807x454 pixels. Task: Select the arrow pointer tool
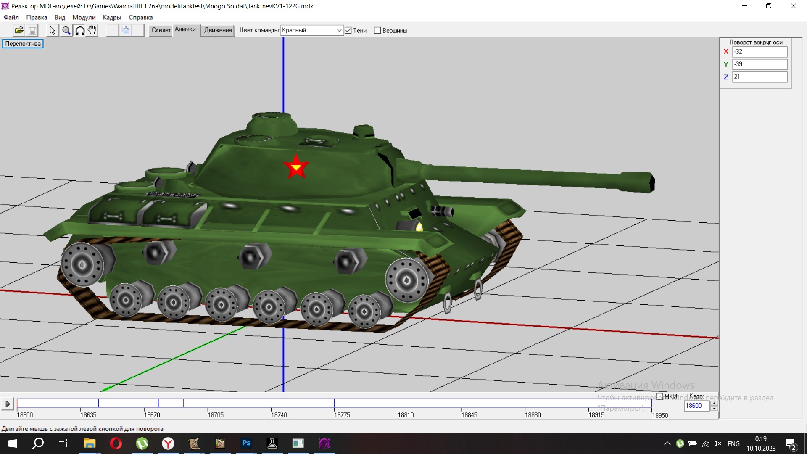(x=52, y=30)
